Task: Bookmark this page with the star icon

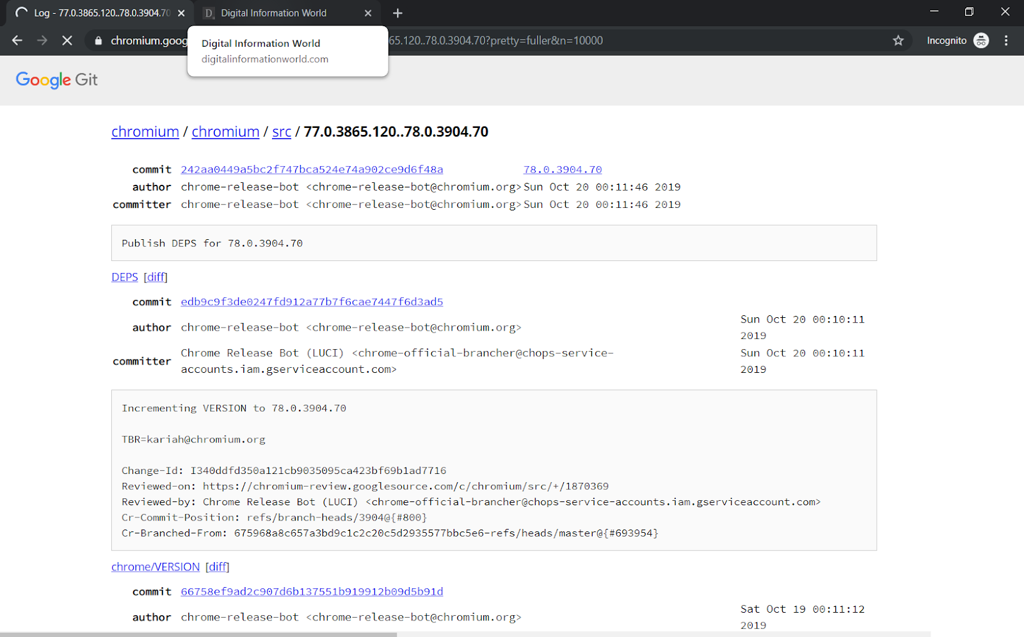Action: click(x=899, y=40)
